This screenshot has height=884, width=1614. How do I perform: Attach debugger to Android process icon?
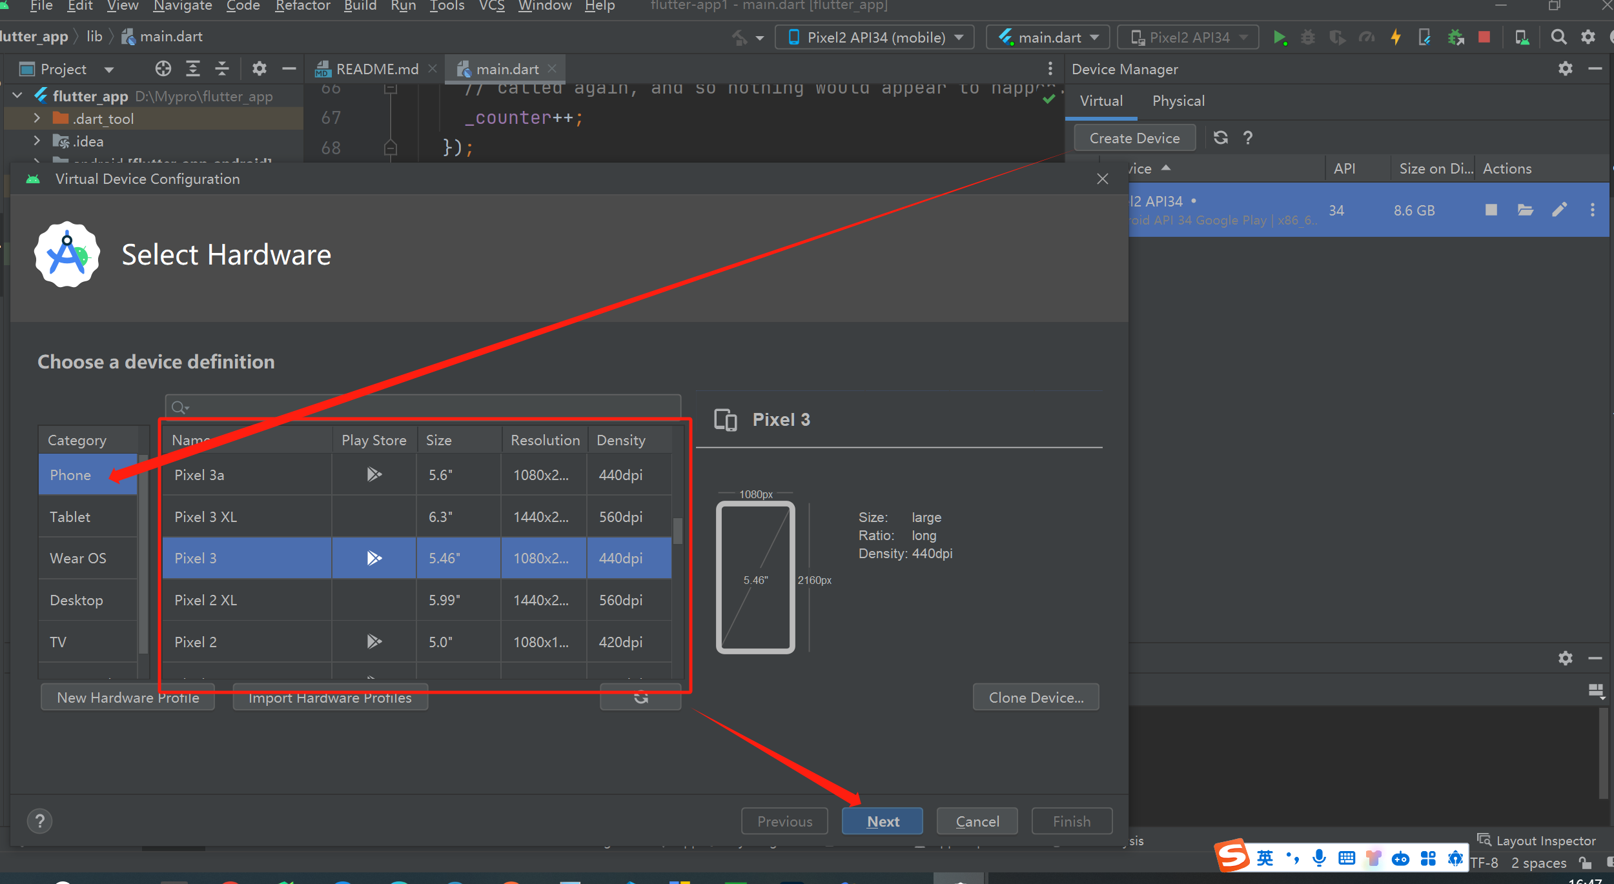pyautogui.click(x=1456, y=37)
